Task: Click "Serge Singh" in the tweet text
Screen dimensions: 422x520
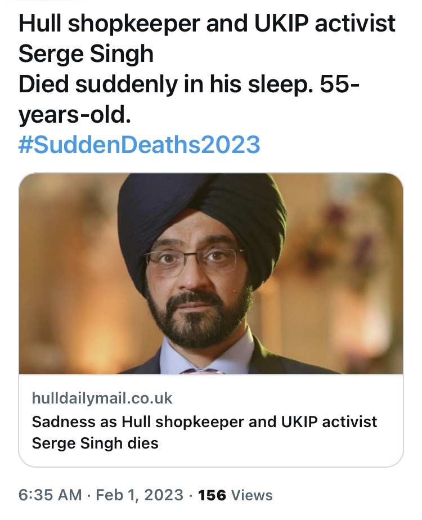Action: [86, 54]
